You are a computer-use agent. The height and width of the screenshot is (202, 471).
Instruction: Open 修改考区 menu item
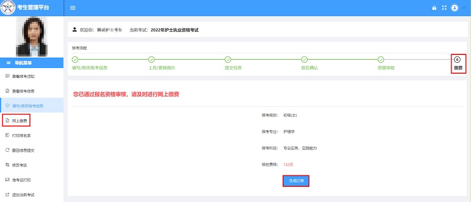(31, 165)
